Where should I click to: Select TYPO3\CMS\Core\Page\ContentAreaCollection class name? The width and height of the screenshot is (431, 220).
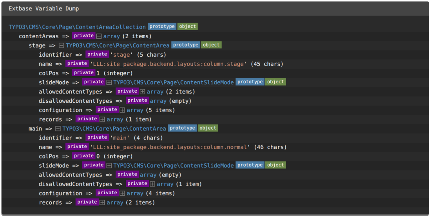pos(77,27)
